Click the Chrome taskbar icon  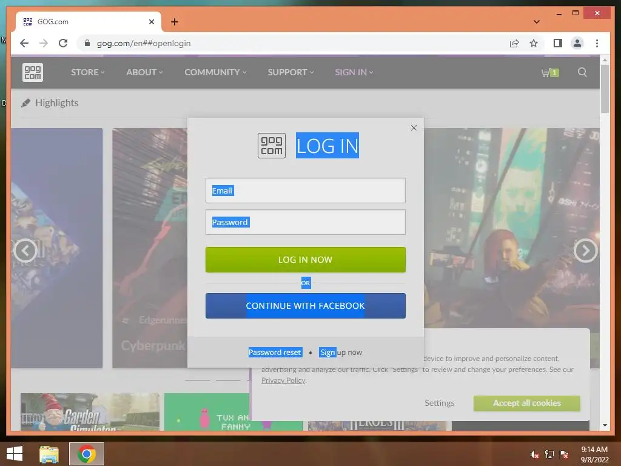click(86, 454)
